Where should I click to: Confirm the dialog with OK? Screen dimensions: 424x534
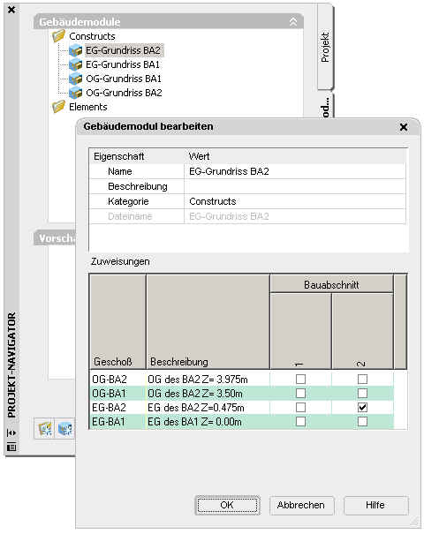pos(227,505)
